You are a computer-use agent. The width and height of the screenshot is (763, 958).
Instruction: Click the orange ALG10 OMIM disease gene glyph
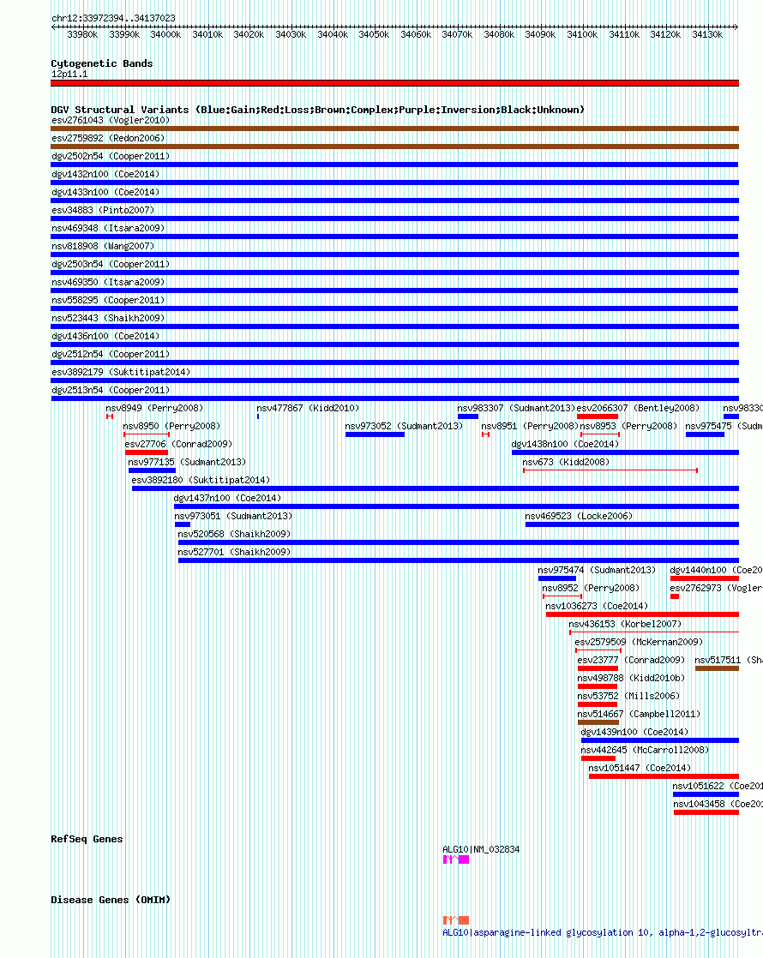tap(456, 920)
